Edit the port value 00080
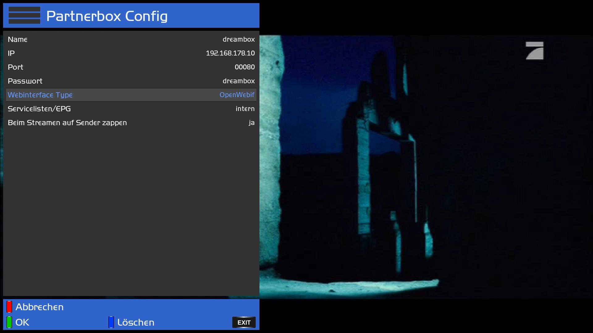 point(245,67)
